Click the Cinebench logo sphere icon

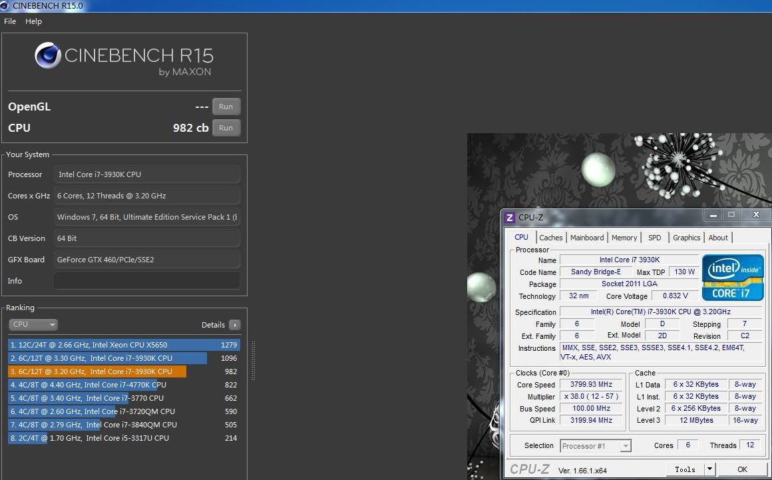click(x=49, y=55)
